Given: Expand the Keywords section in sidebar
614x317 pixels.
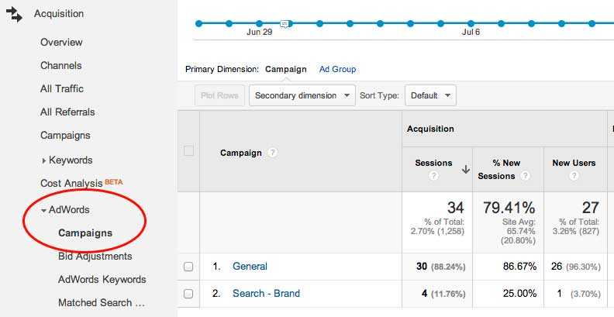Looking at the screenshot, I should pyautogui.click(x=43, y=160).
